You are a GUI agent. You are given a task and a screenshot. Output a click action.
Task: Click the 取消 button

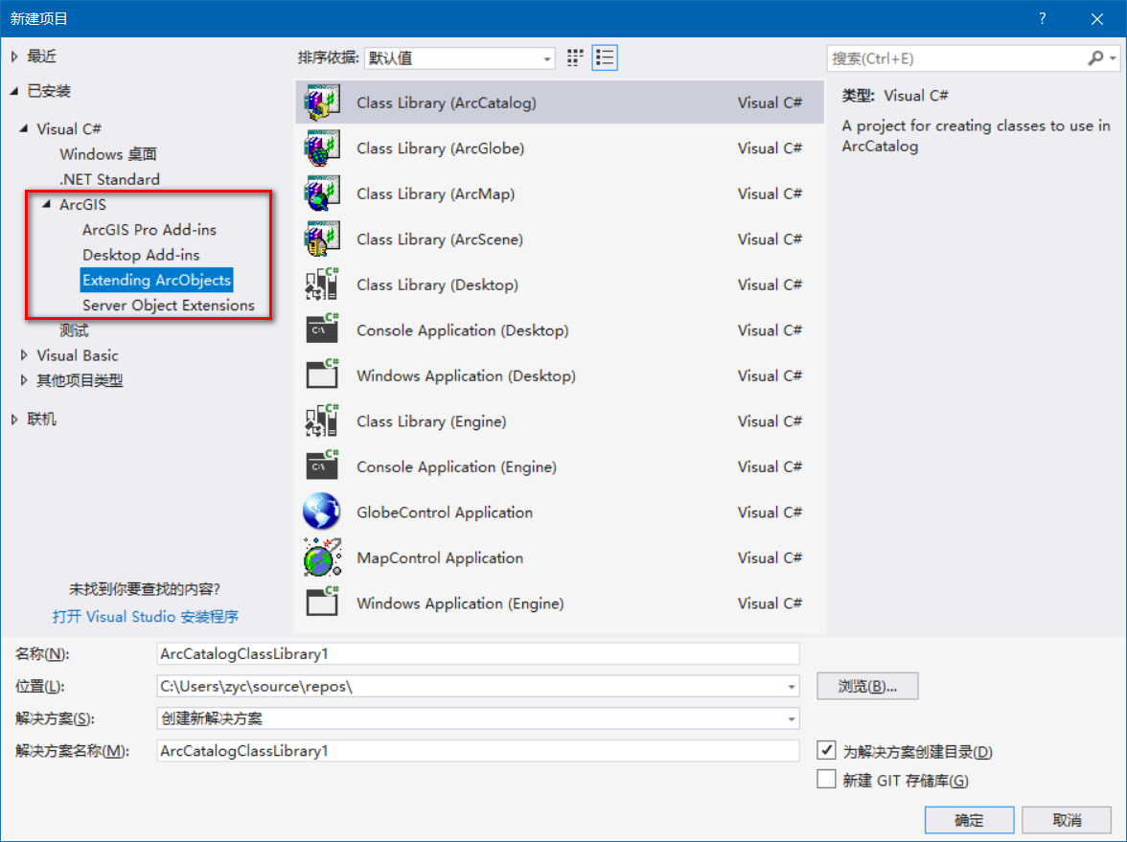1067,820
